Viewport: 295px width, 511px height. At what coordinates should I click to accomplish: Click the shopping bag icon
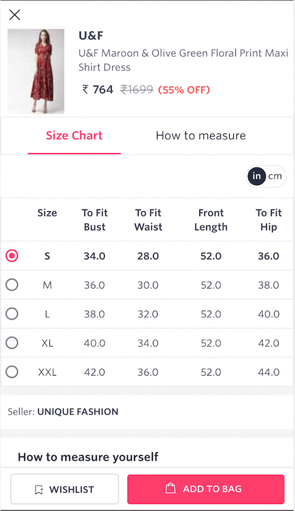[170, 489]
